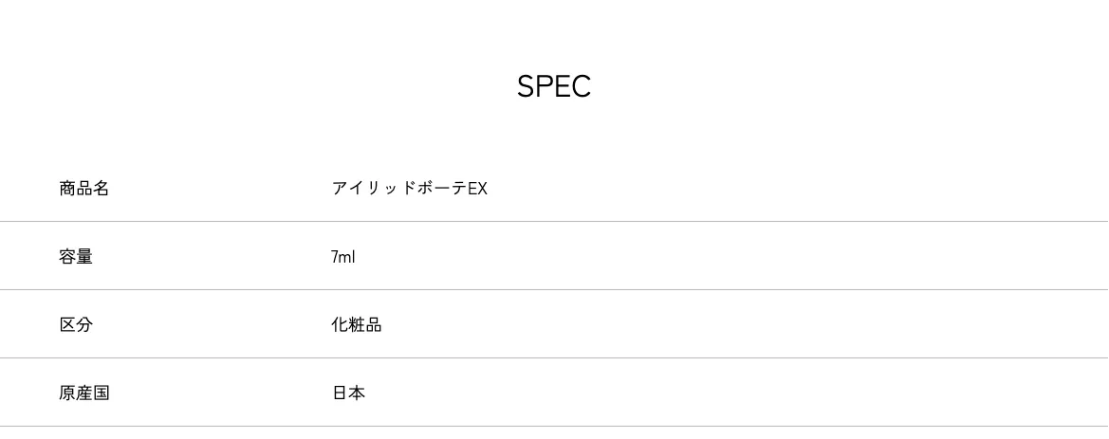This screenshot has height=439, width=1109.
Task: Click the 名 character in 商品名
Action: pos(102,189)
